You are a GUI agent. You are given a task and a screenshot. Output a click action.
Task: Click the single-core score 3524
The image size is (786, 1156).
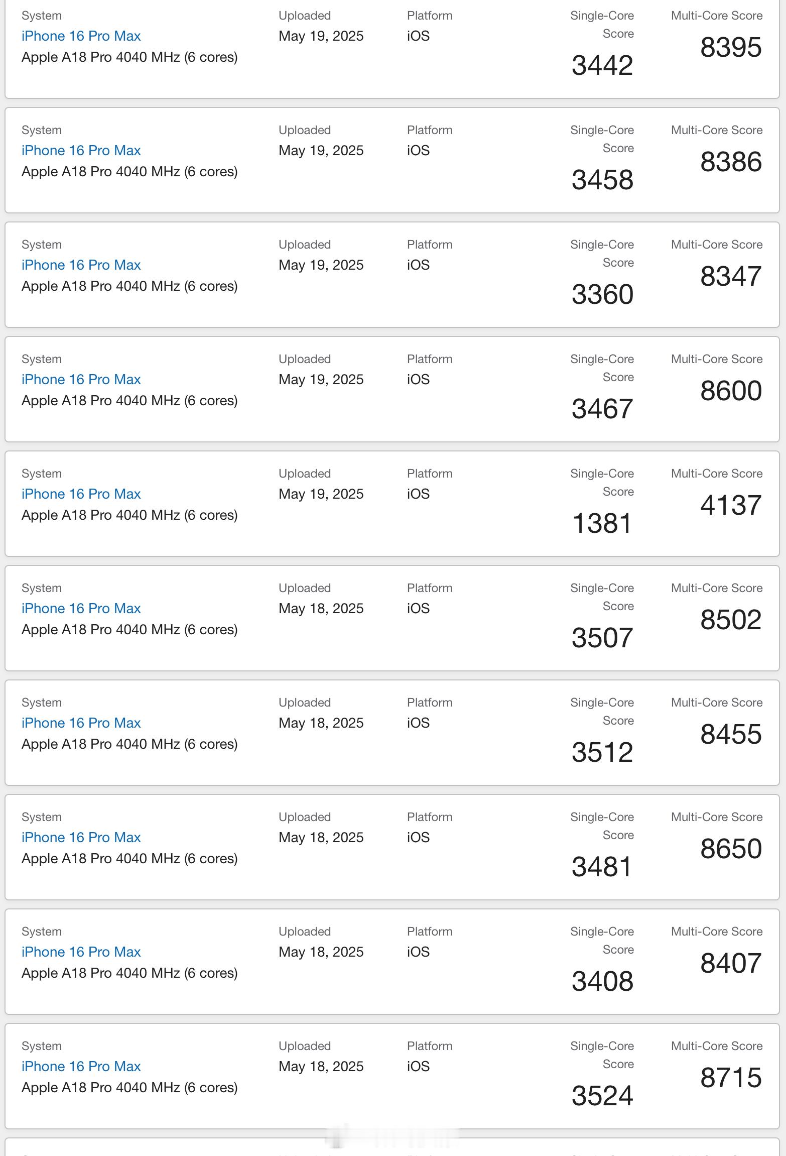pos(602,1096)
